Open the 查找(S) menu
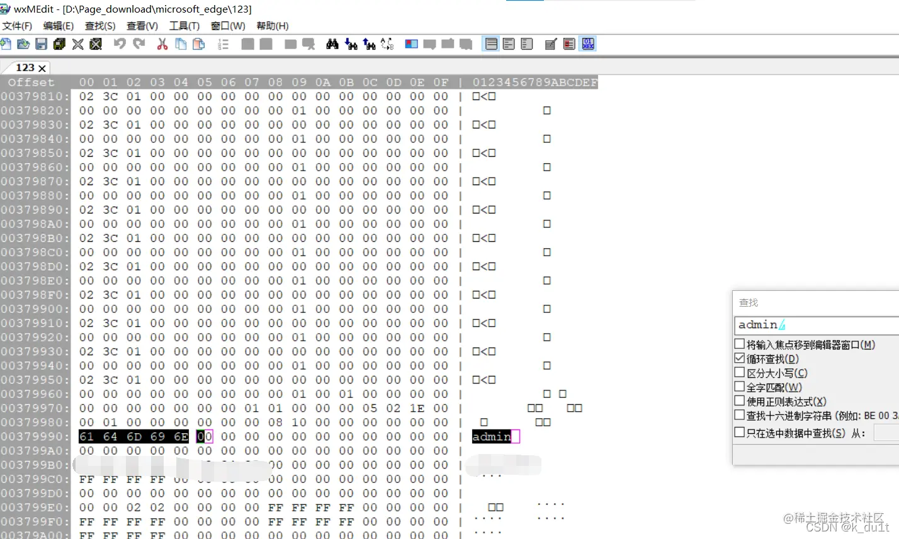 pos(100,26)
